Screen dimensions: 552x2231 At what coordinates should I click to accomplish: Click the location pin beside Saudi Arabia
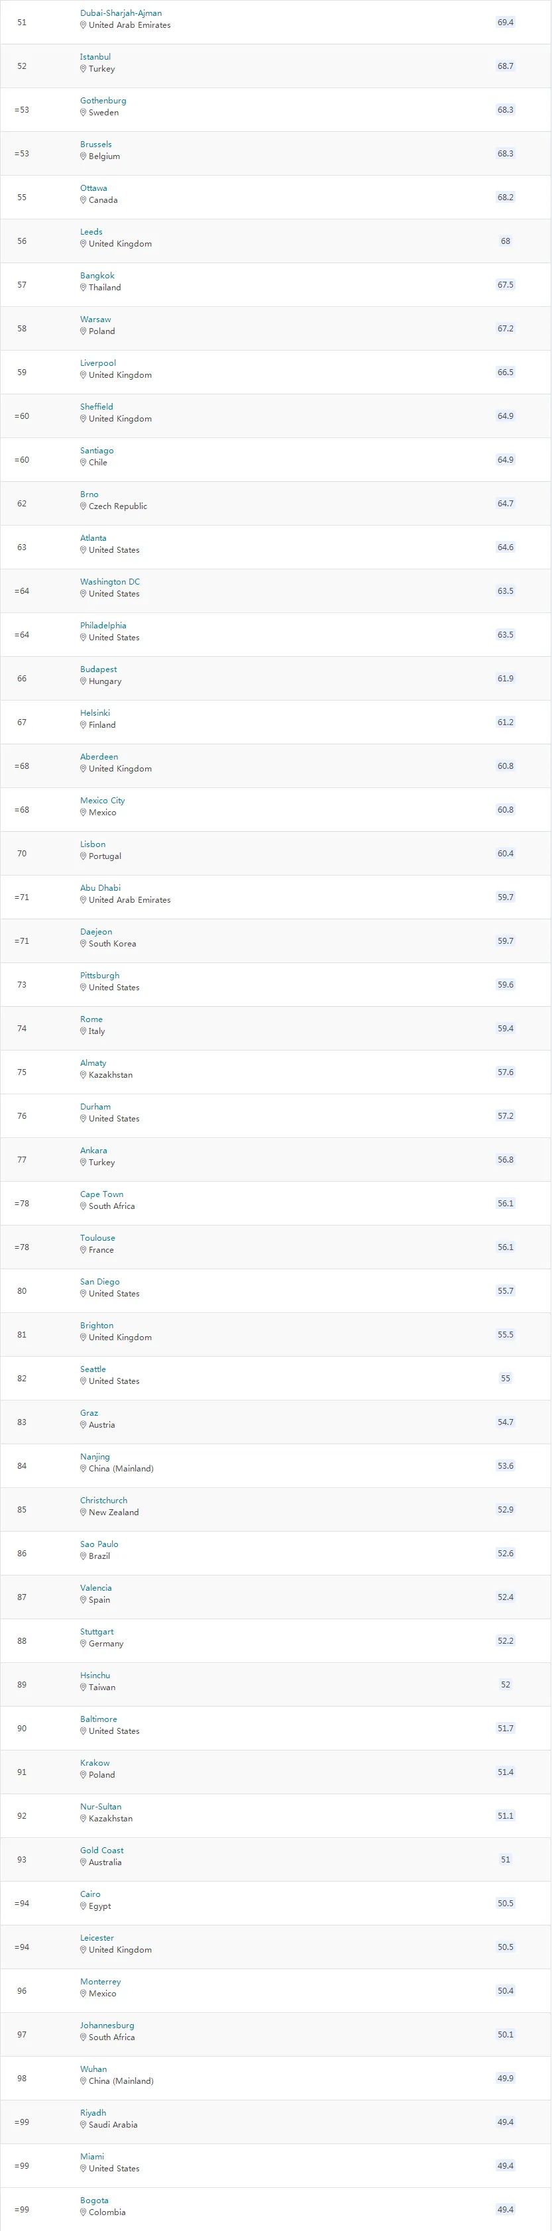coord(83,2124)
